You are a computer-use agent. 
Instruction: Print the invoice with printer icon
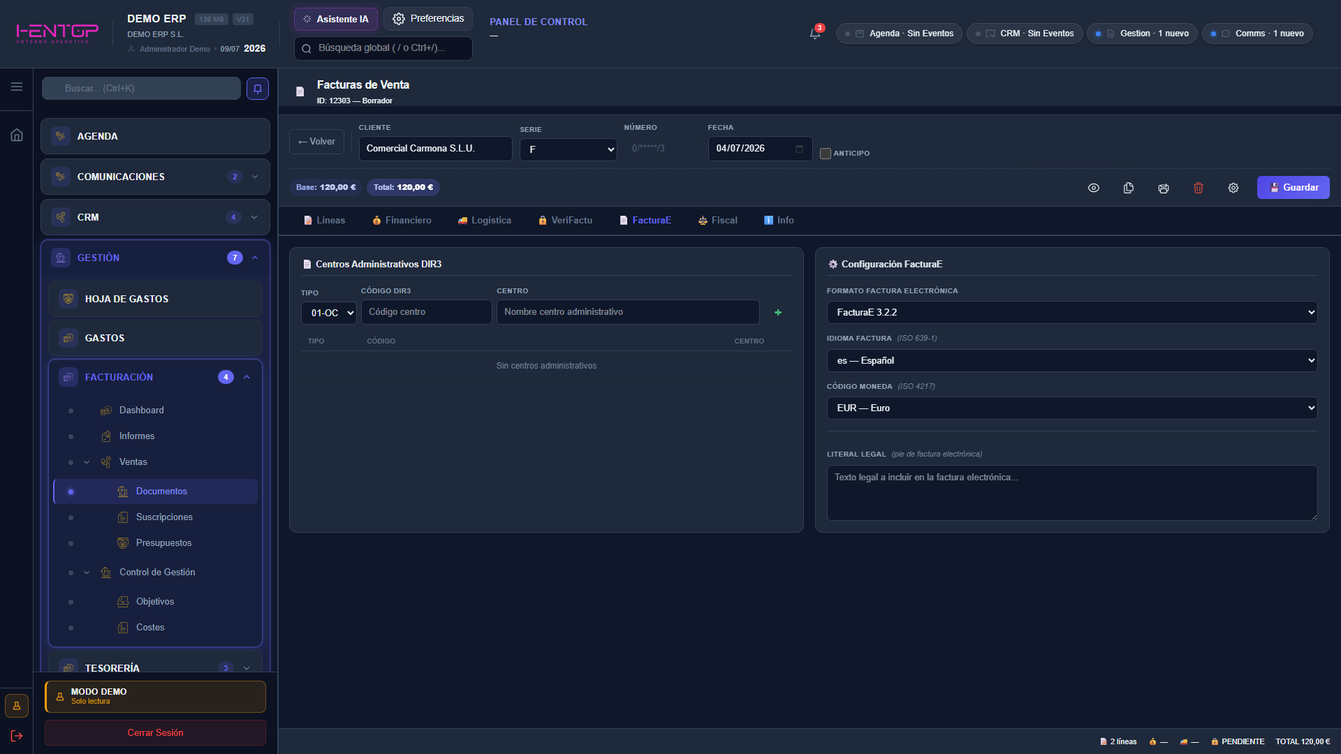click(x=1164, y=188)
